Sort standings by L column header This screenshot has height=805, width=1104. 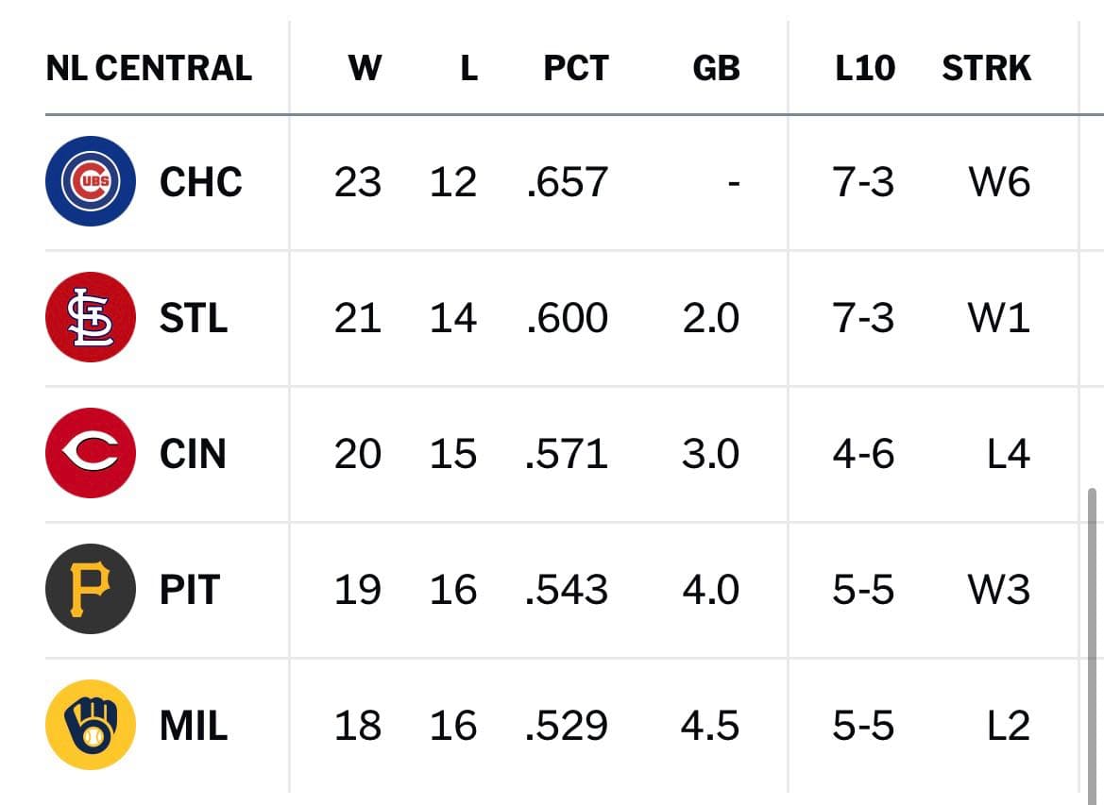469,68
